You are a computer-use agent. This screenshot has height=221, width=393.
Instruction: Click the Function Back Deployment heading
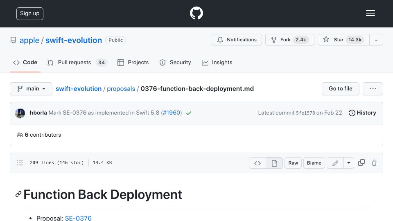pos(102,194)
